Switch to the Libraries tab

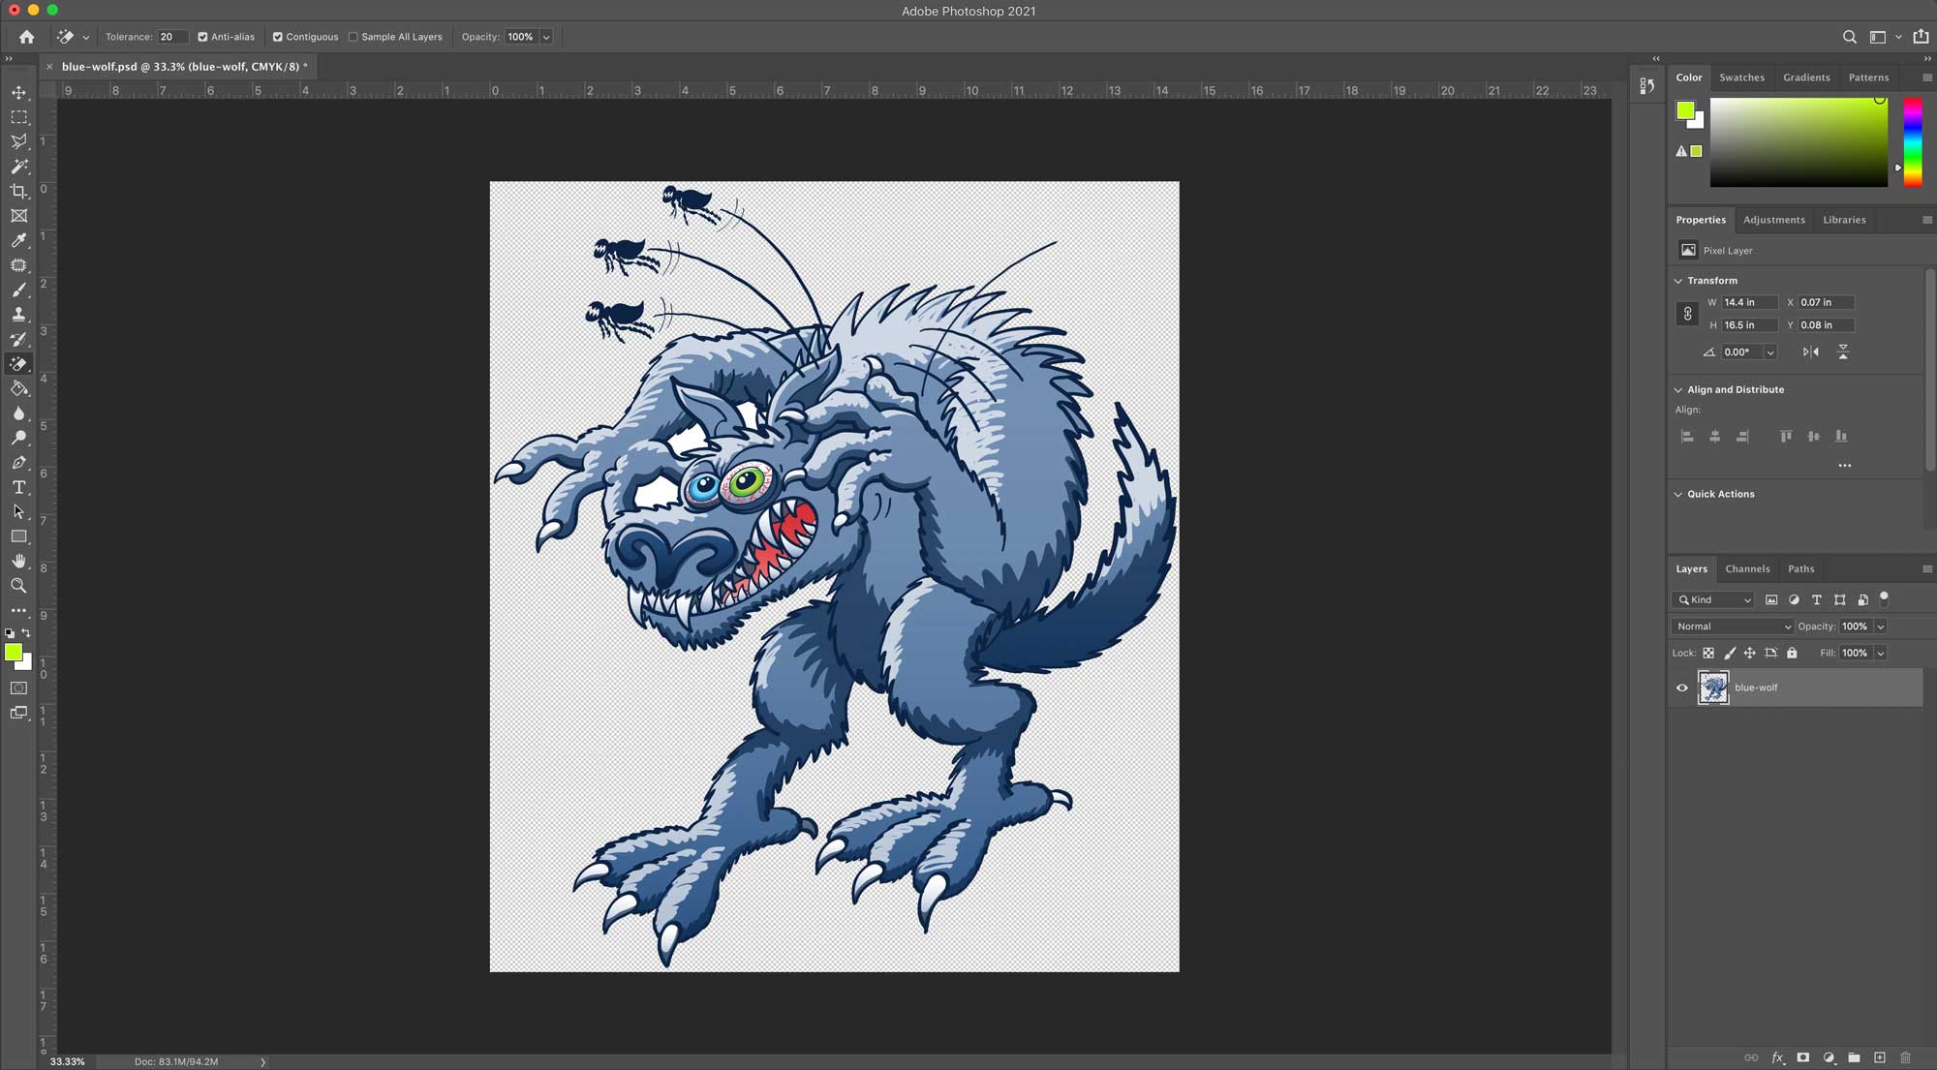(1844, 220)
